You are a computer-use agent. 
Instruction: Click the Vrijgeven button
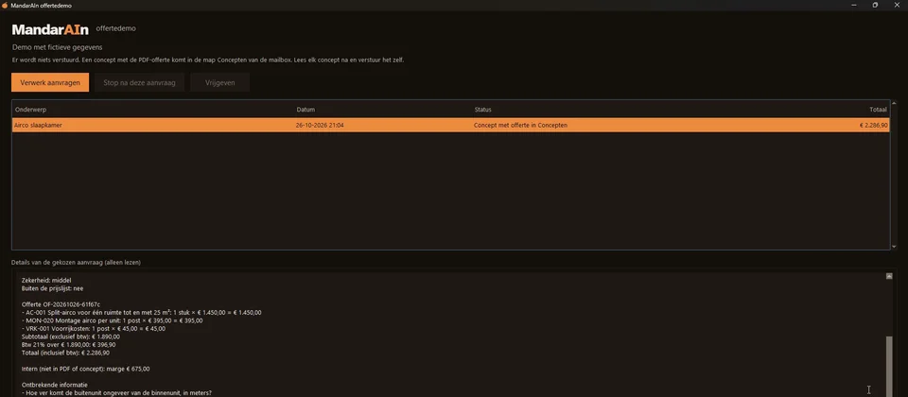[220, 82]
